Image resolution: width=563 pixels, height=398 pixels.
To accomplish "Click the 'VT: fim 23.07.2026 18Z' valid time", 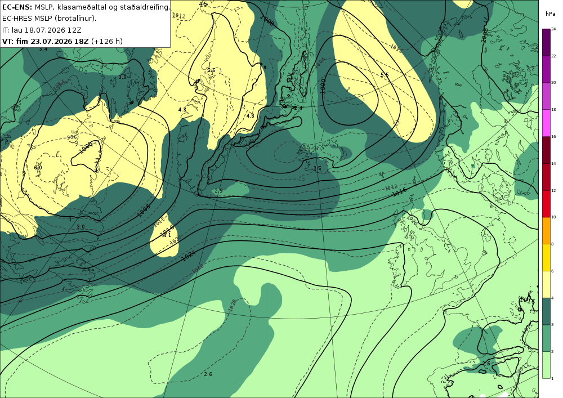I will tap(45, 41).
